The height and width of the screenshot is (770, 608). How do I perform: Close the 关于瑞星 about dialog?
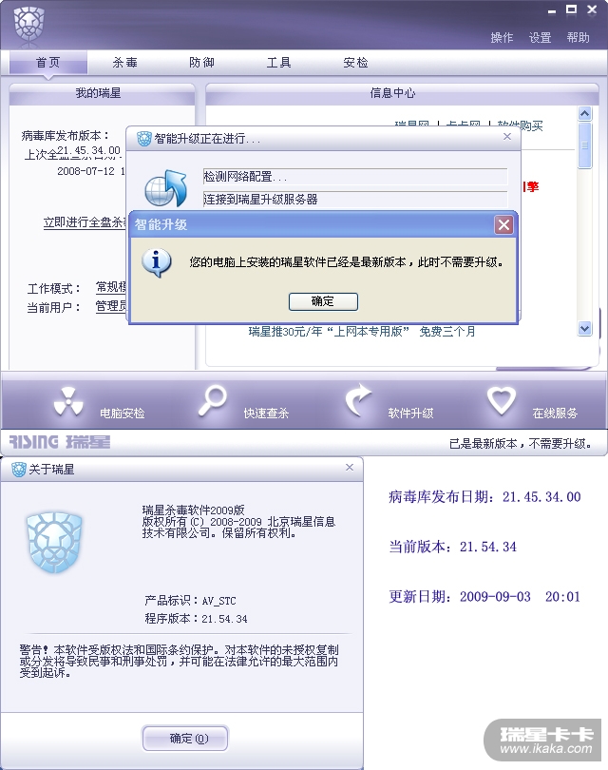point(350,467)
